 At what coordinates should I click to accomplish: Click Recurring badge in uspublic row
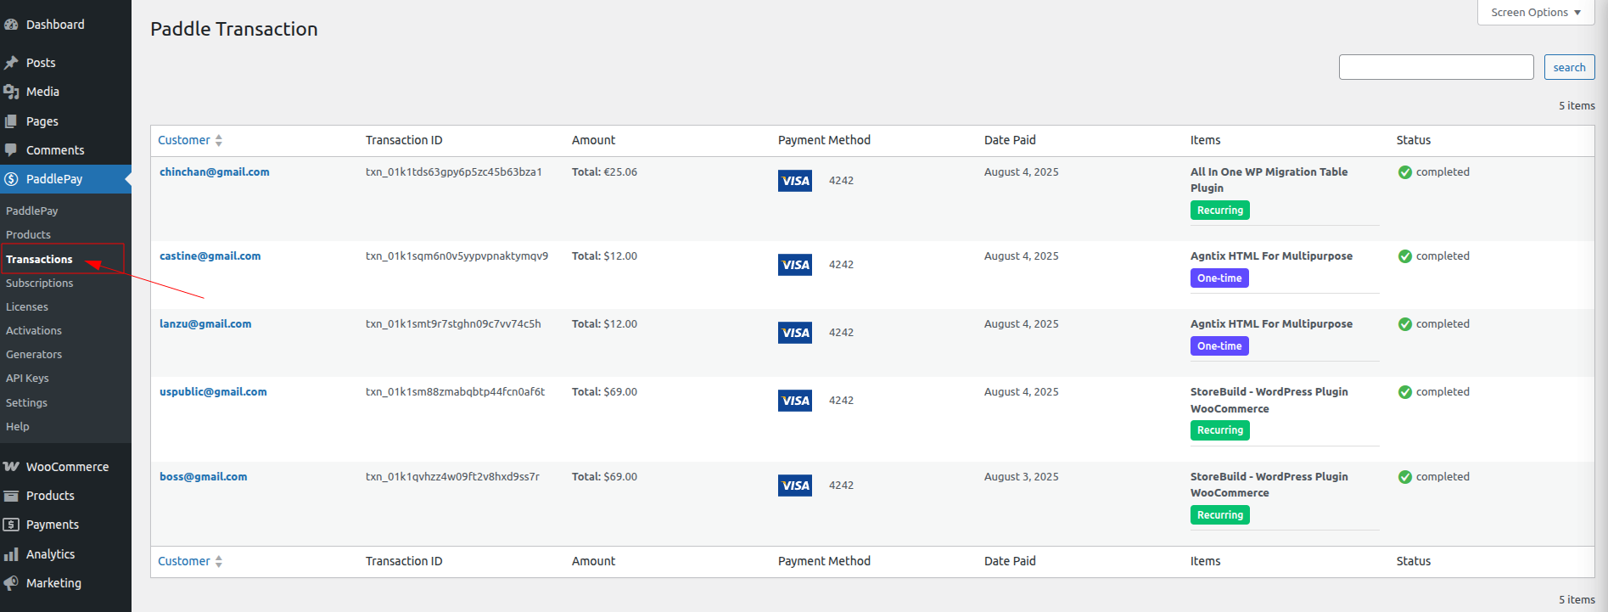click(1220, 430)
